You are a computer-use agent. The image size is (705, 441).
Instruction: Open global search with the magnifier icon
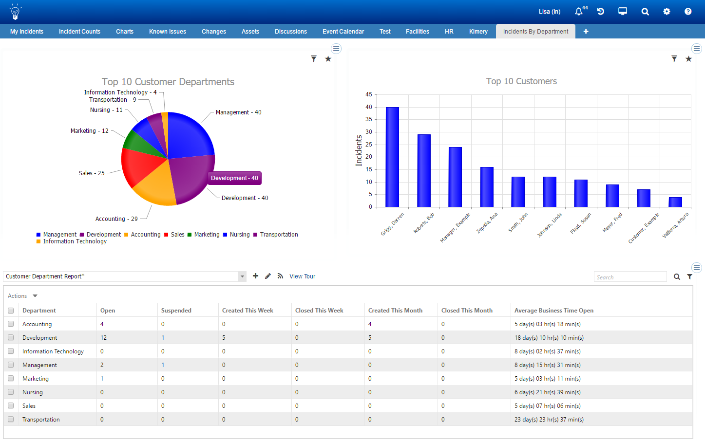[x=645, y=11]
